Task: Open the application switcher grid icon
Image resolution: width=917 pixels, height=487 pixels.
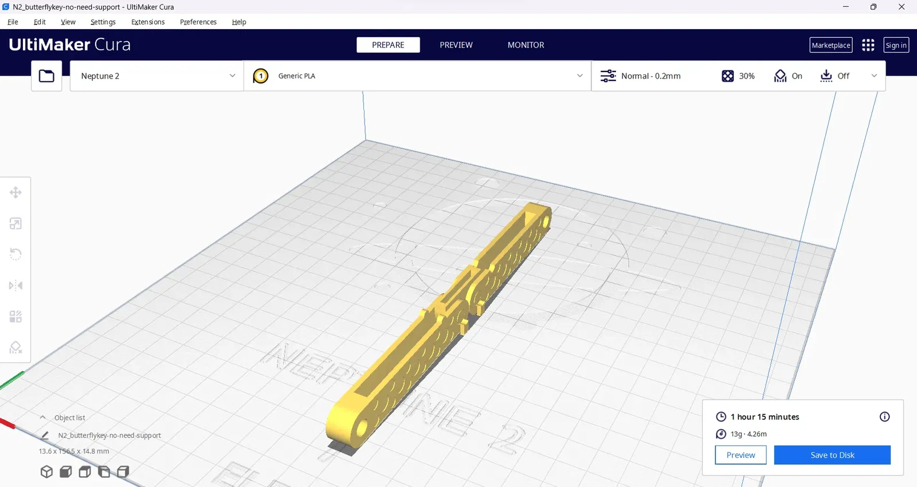Action: (x=868, y=45)
